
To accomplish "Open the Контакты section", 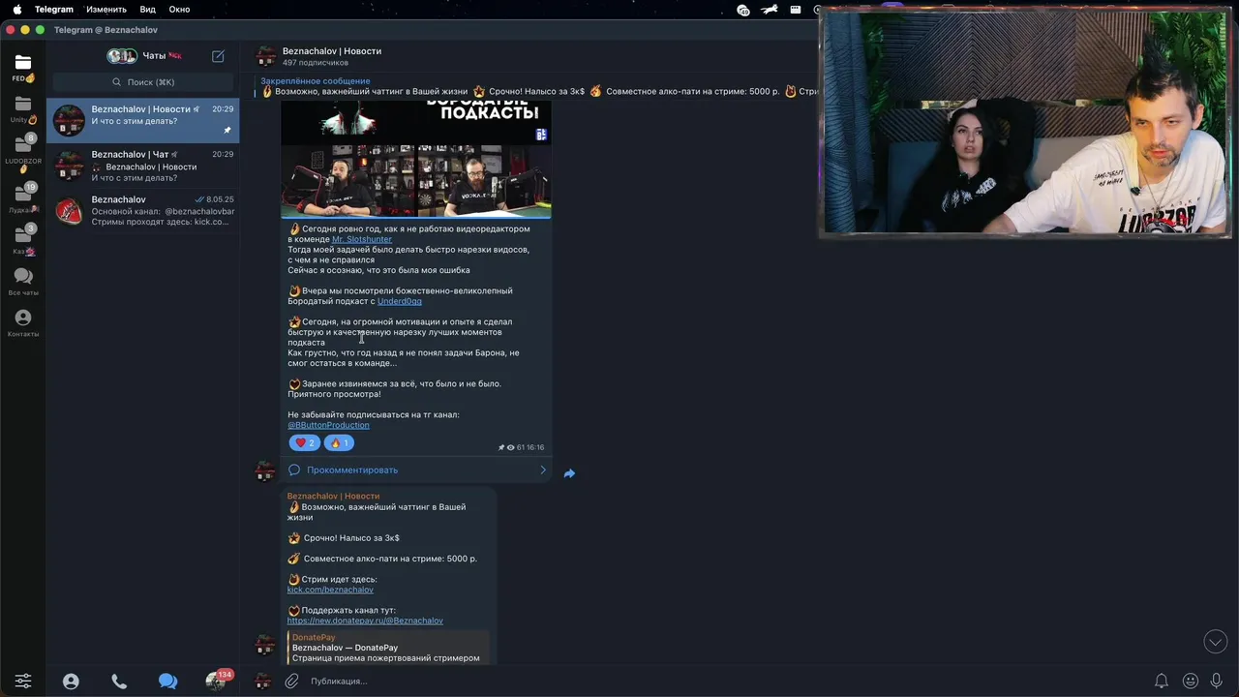I will coord(23,323).
